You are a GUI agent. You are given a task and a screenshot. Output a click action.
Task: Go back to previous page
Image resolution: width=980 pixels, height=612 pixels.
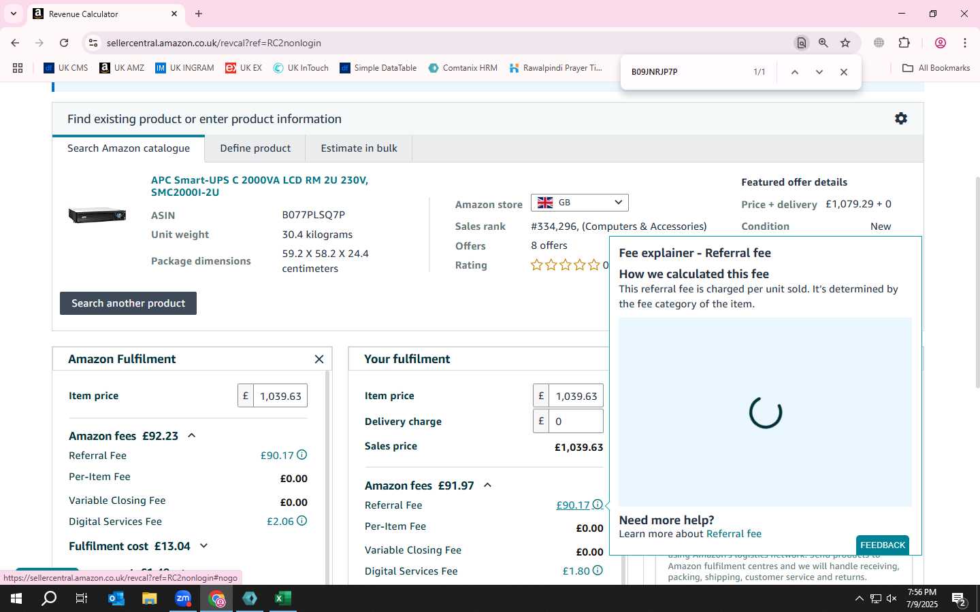click(15, 43)
